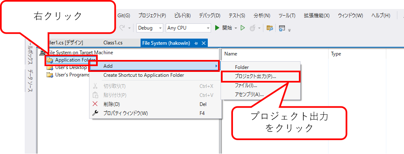Click the Redo arrow icon
Viewport: 404px width, 154px height.
click(122, 28)
